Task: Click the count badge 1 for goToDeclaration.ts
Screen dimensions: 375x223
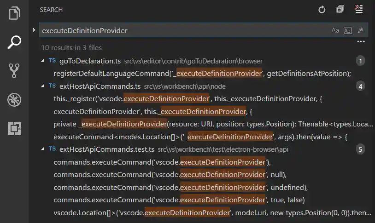Action: [x=360, y=61]
